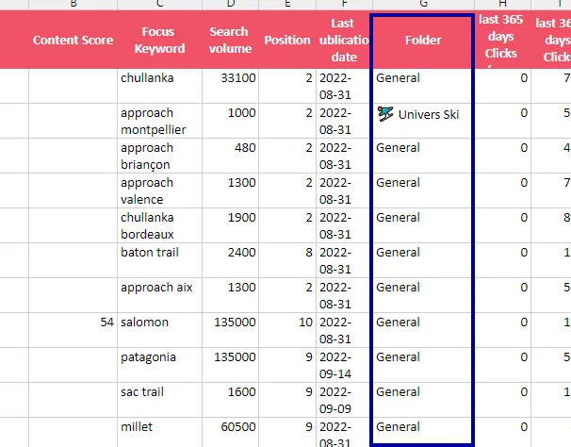
Task: Select search volume 1000 cell
Action: coord(231,121)
